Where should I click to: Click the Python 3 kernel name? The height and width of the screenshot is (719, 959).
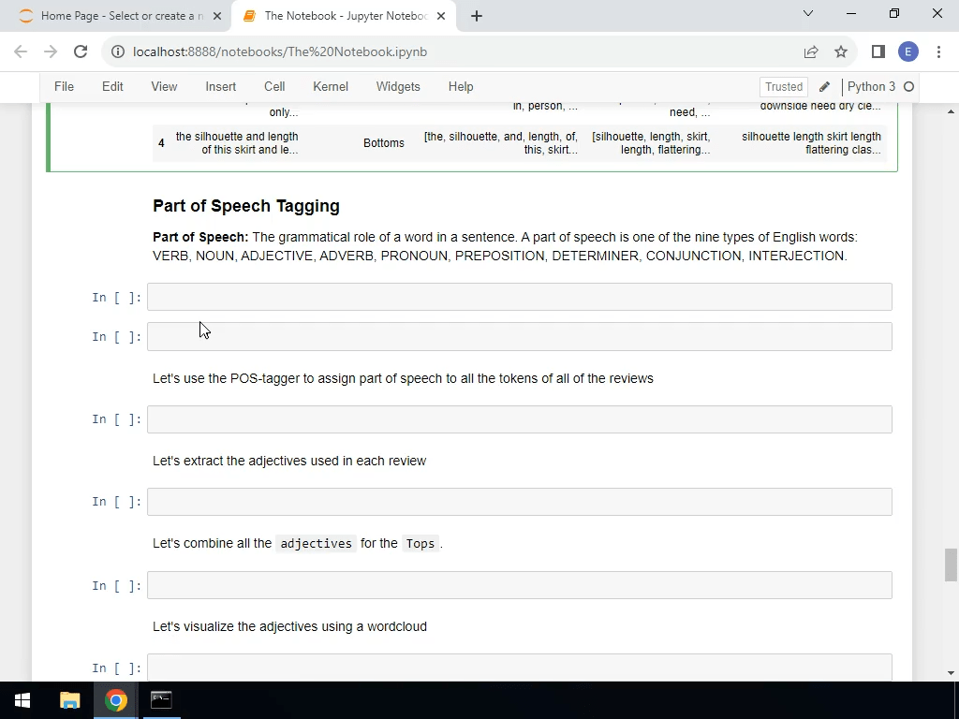click(x=872, y=86)
